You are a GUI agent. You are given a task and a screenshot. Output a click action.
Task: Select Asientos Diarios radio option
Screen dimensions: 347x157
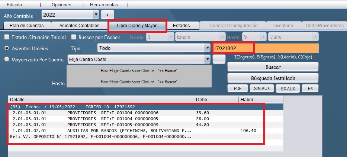click(7, 48)
